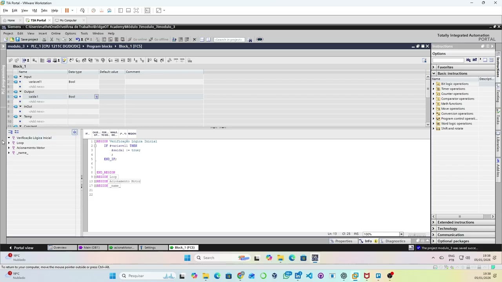This screenshot has width=502, height=282.
Task: Insert WHILE DO snippet from favorites bar
Action: 114,134
